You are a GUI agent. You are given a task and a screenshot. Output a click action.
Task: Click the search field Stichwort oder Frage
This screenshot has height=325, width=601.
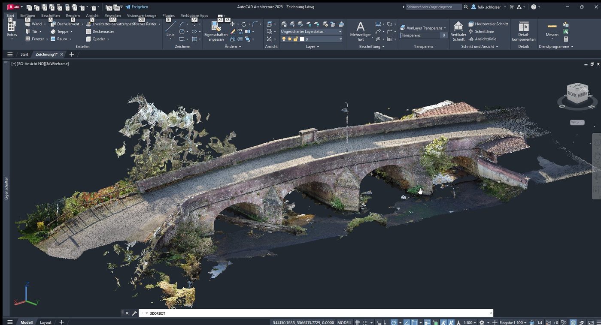(433, 7)
